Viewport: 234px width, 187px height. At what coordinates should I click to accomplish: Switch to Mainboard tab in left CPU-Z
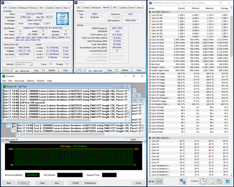(x=23, y=7)
